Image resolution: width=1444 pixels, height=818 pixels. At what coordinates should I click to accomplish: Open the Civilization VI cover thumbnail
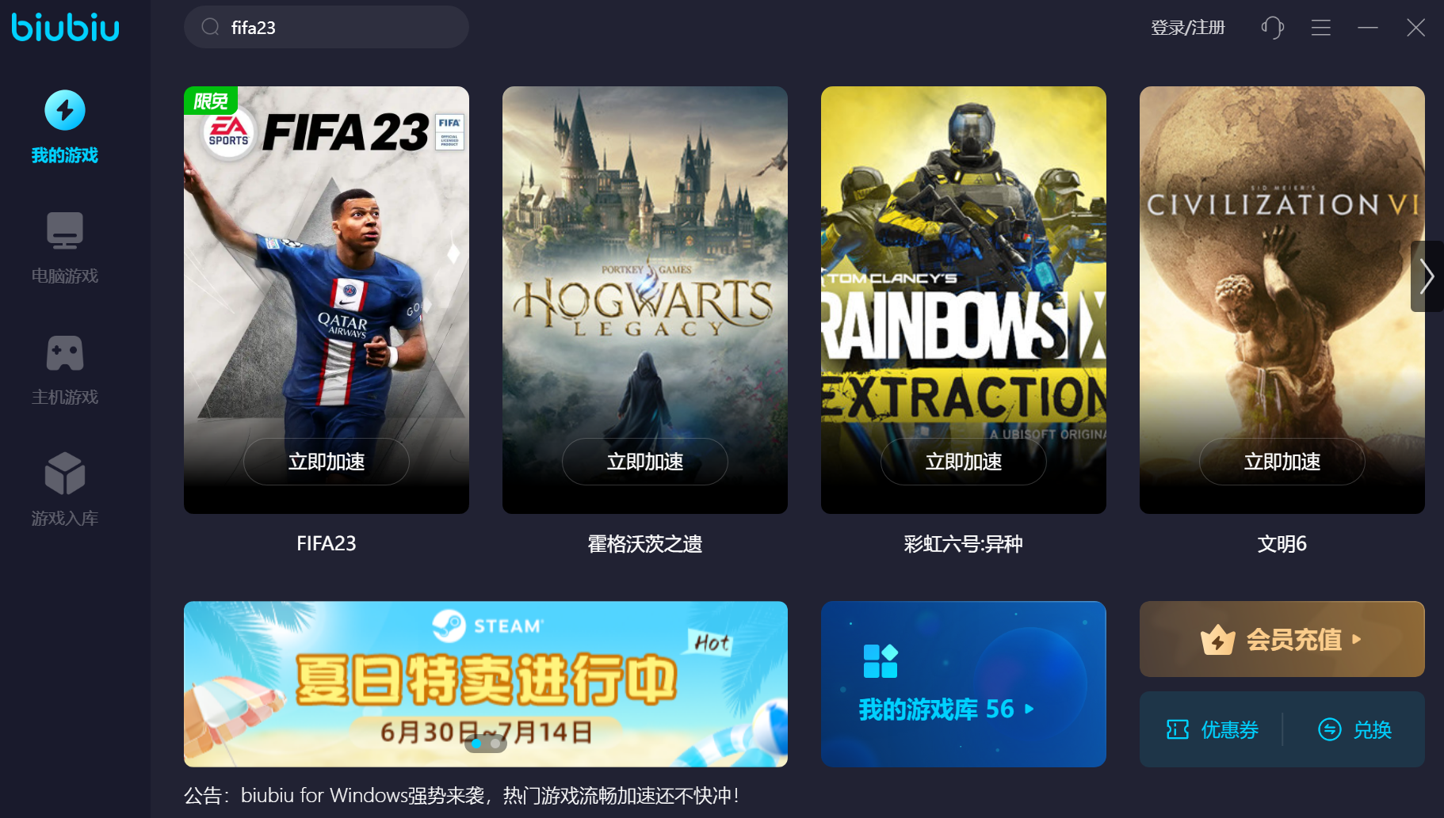1282,300
